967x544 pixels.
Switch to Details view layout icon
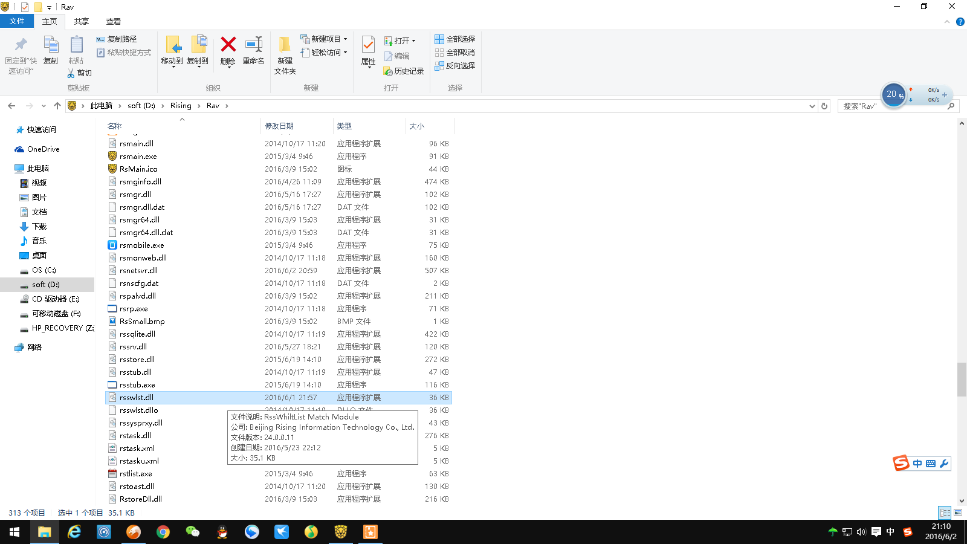pyautogui.click(x=945, y=513)
